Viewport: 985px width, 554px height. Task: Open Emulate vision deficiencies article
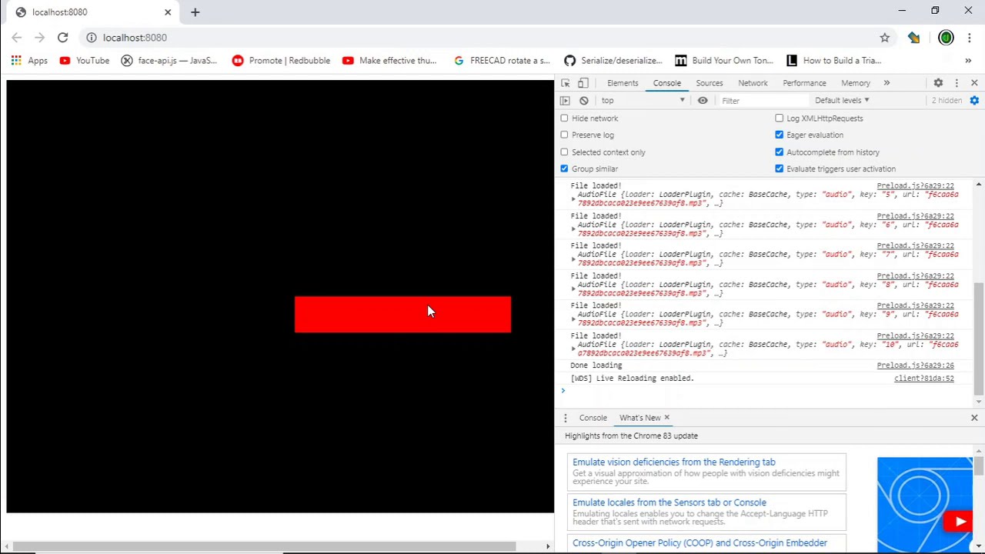673,462
